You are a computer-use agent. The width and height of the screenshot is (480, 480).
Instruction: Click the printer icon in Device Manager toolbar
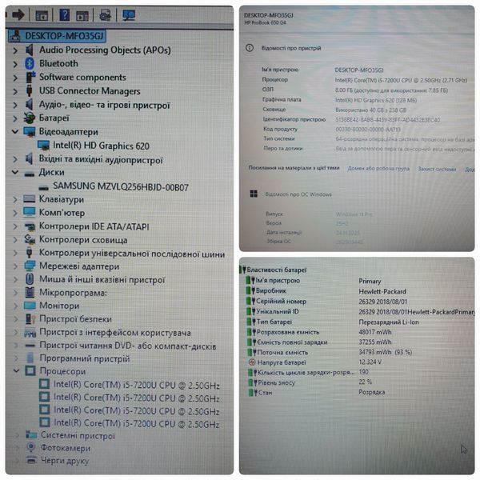coord(105,14)
